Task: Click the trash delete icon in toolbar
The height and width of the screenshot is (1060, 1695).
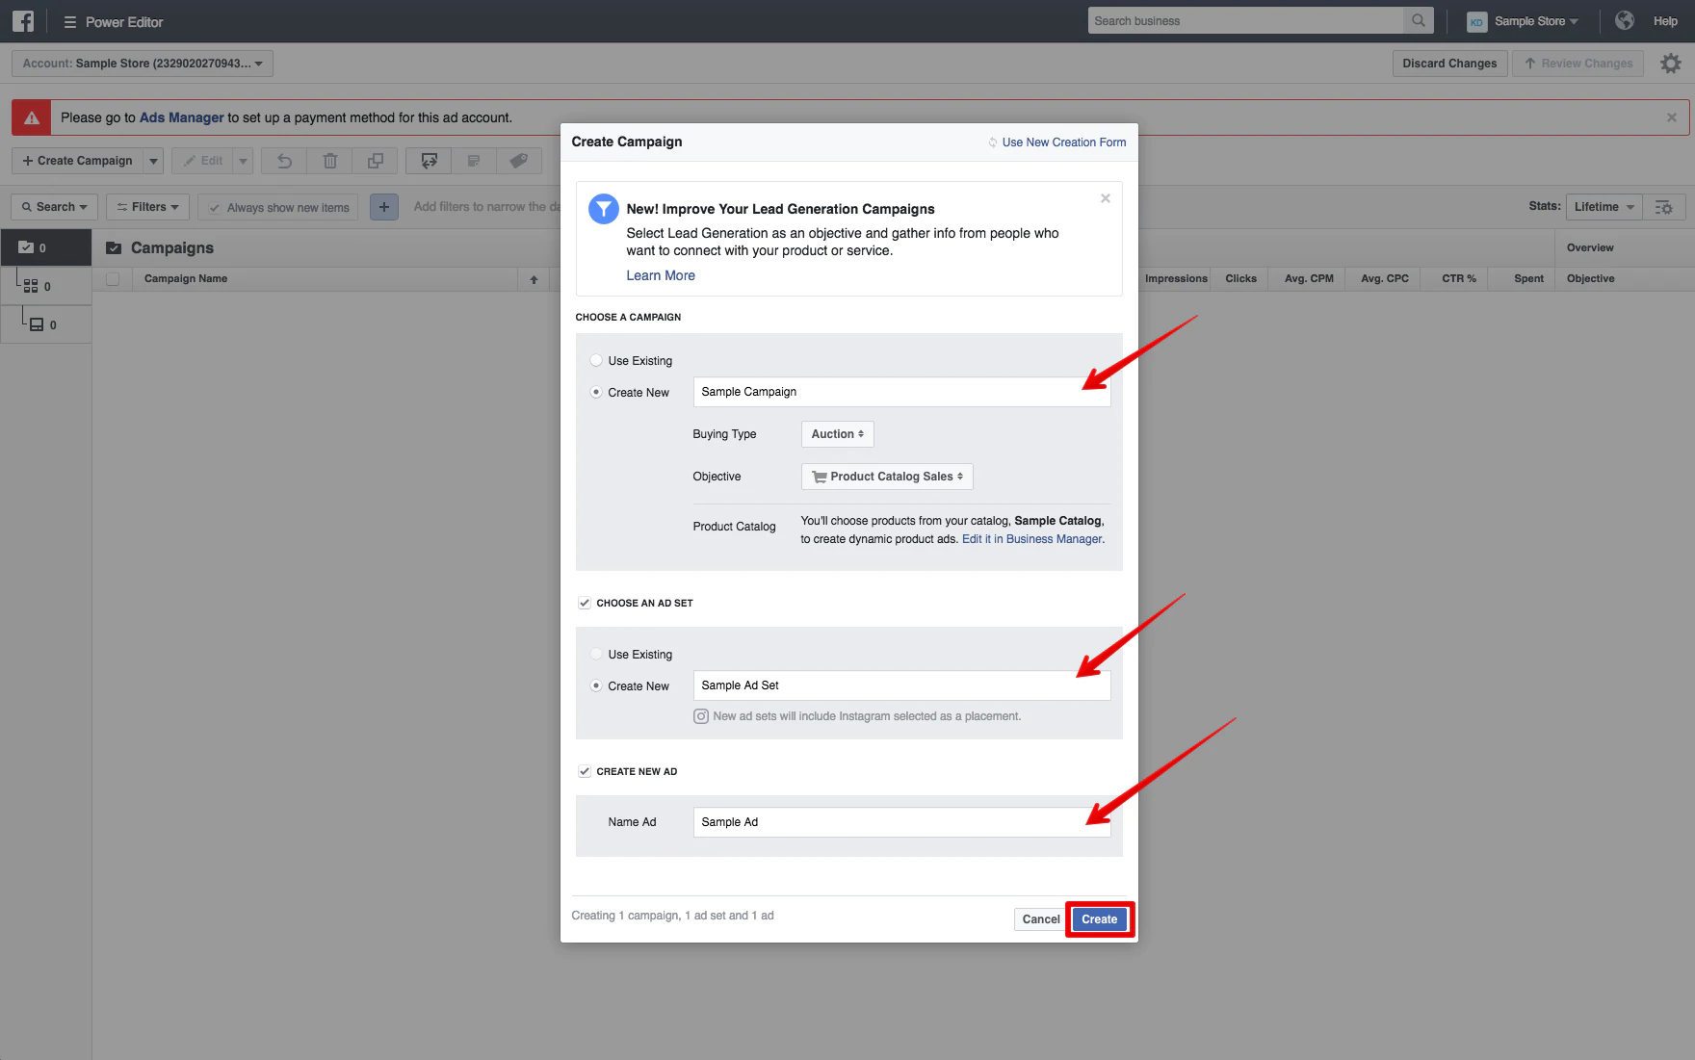Action: (330, 161)
